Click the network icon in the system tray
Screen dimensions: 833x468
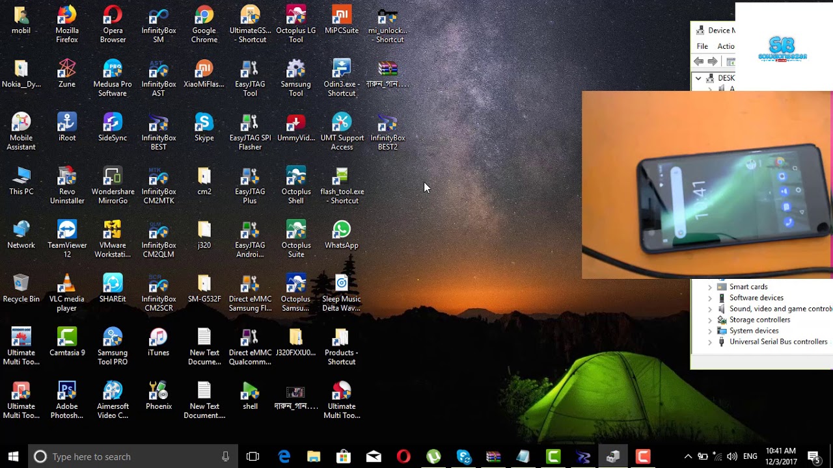[x=717, y=456]
